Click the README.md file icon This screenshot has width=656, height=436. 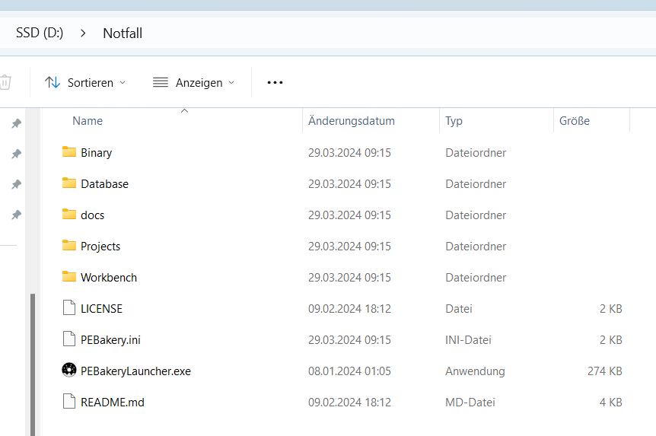point(69,401)
